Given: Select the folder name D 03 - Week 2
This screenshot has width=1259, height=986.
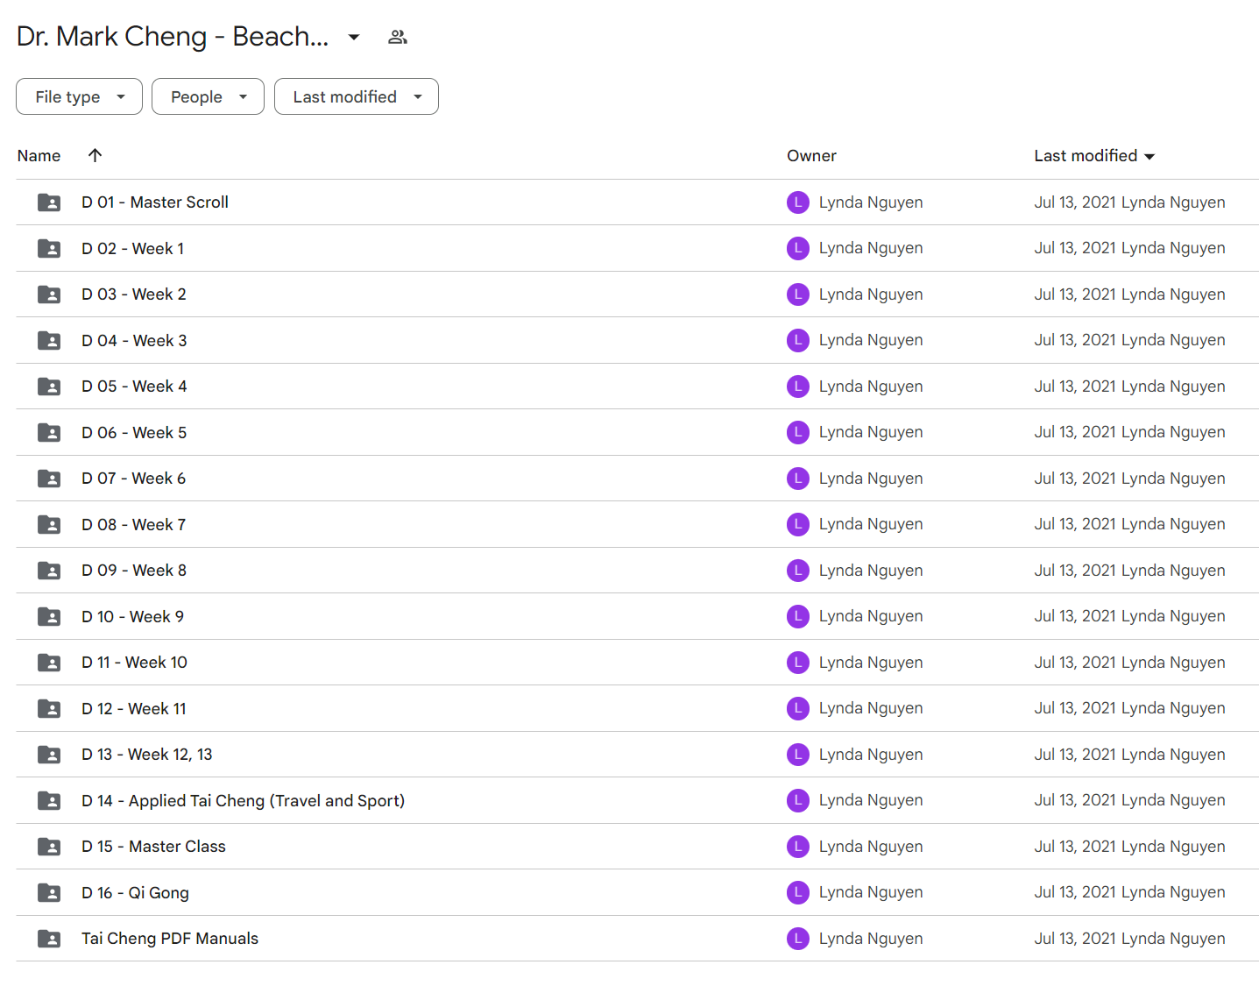Looking at the screenshot, I should click(x=134, y=294).
